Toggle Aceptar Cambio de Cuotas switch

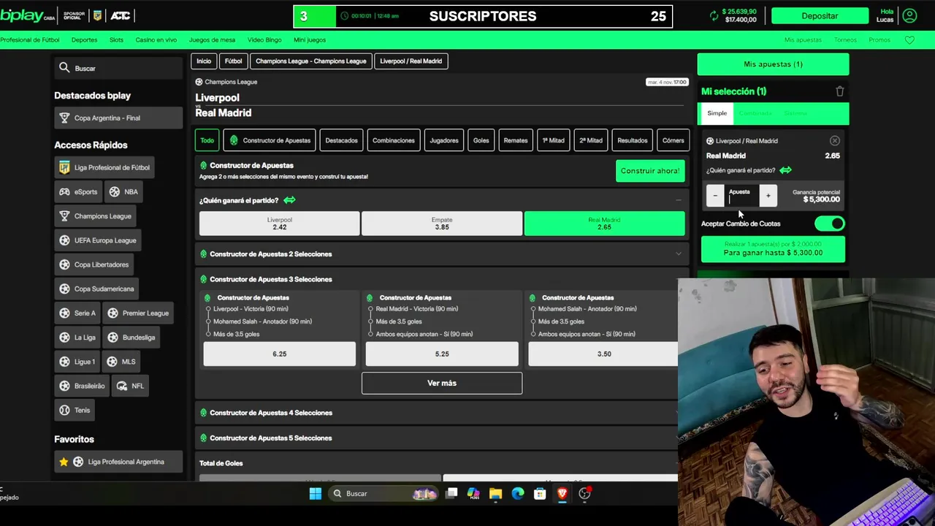[830, 224]
